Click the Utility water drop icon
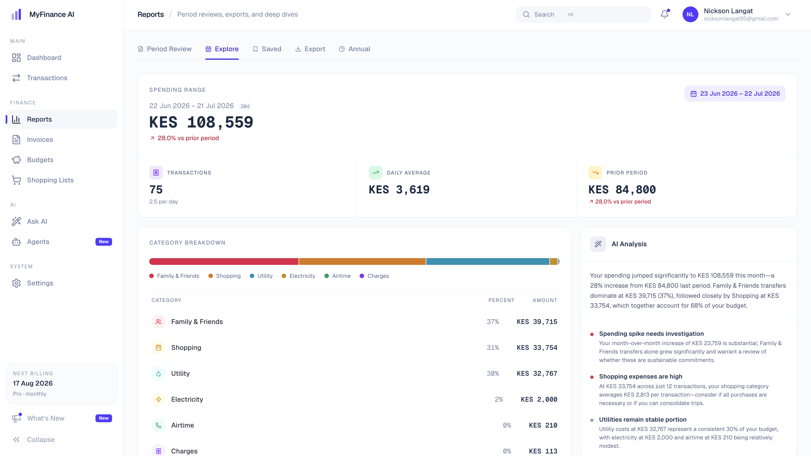This screenshot has width=811, height=456. click(158, 374)
